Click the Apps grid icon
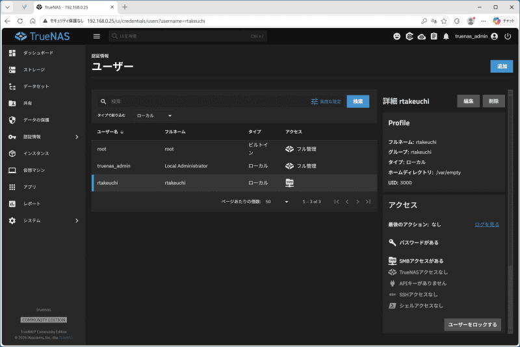520x347 pixels. (x=12, y=187)
